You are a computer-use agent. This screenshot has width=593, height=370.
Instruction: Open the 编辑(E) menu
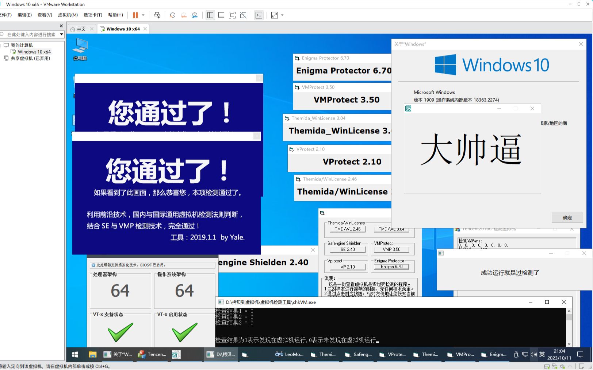point(24,15)
